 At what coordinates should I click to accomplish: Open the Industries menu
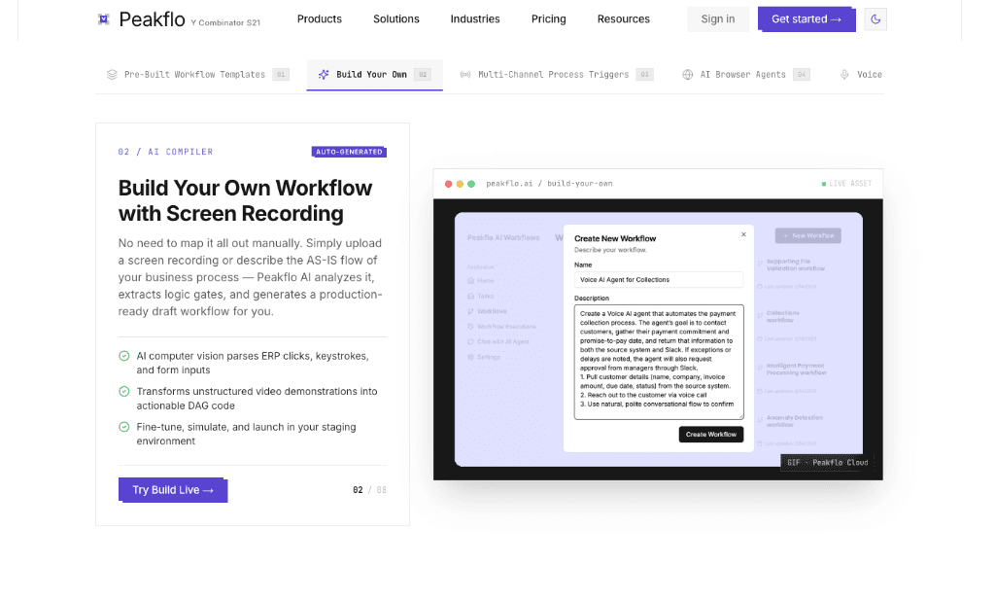pos(475,19)
